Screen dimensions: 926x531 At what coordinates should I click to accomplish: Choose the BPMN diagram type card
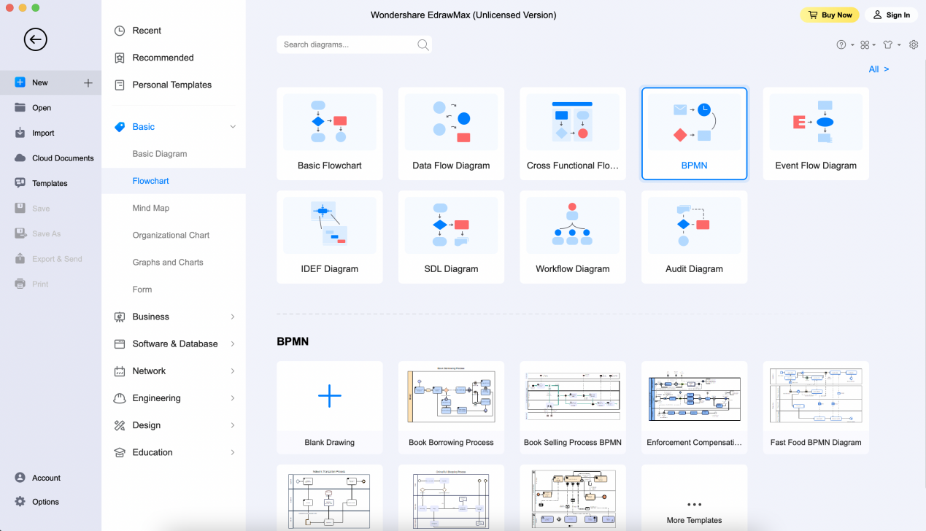(695, 133)
